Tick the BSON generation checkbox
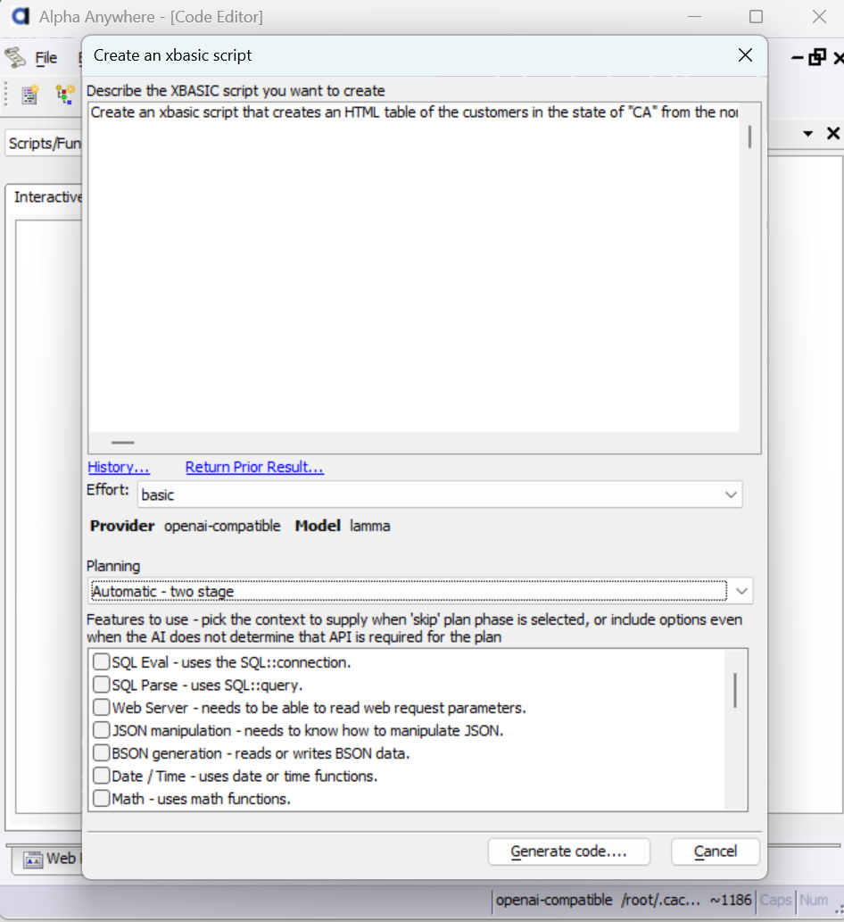 pyautogui.click(x=101, y=753)
